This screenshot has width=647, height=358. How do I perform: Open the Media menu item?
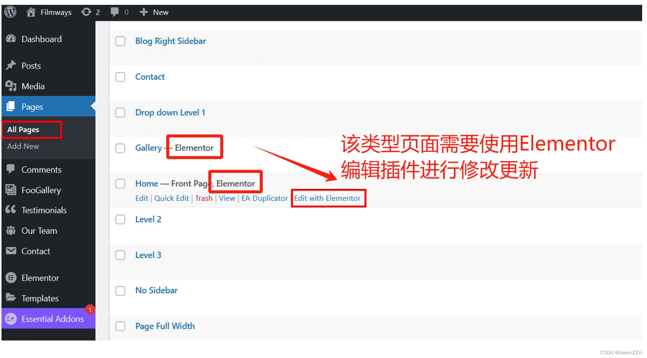(x=48, y=86)
